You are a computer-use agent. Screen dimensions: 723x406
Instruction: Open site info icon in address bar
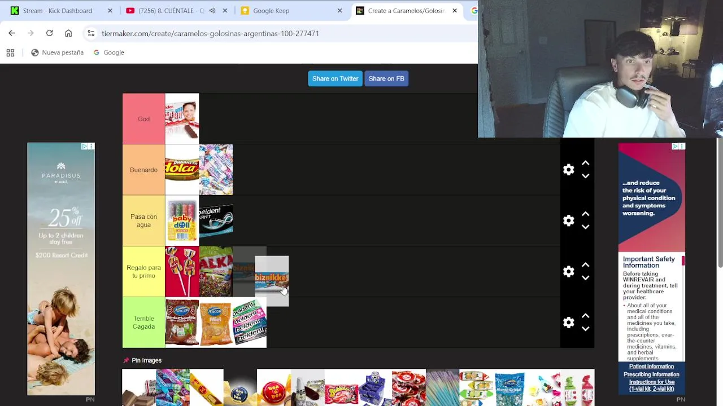coord(91,33)
